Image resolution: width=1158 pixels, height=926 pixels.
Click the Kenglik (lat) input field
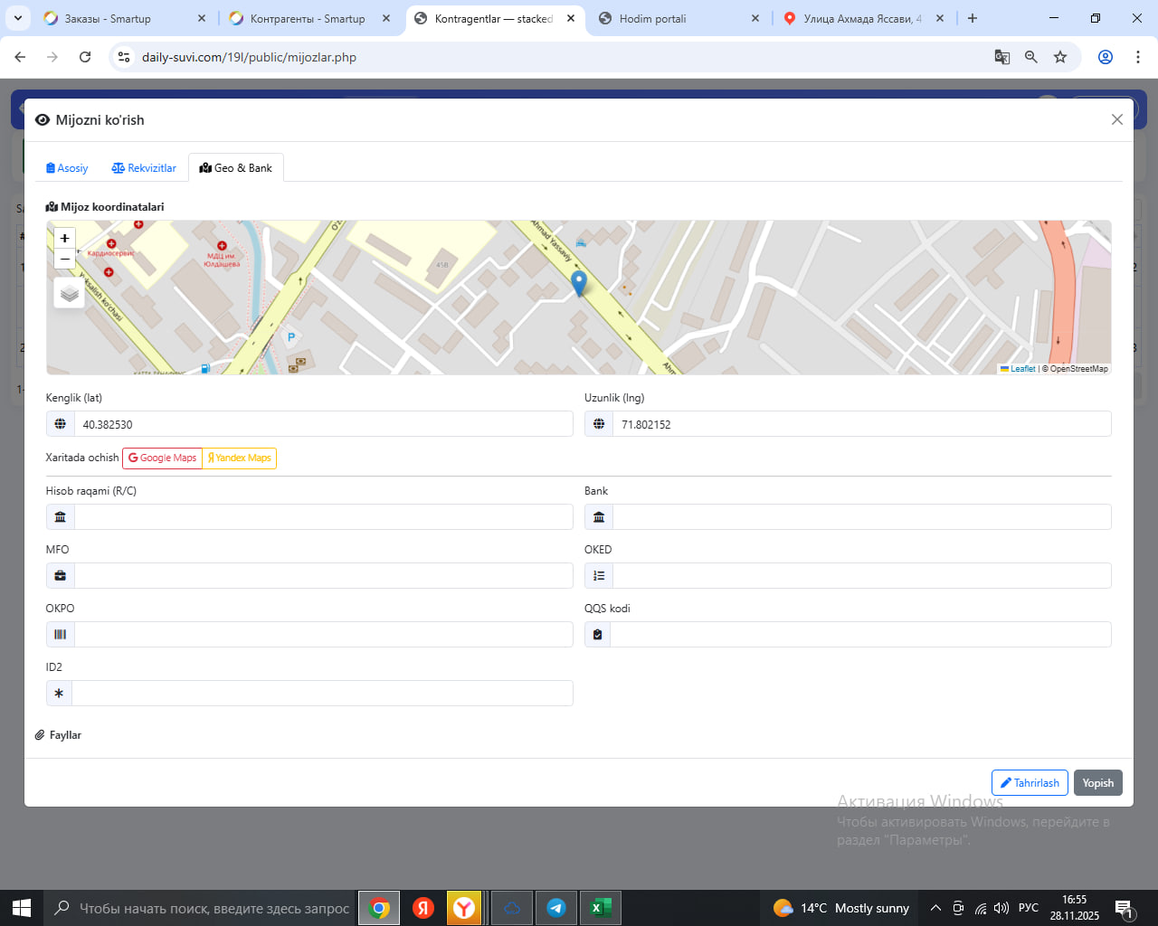[323, 424]
